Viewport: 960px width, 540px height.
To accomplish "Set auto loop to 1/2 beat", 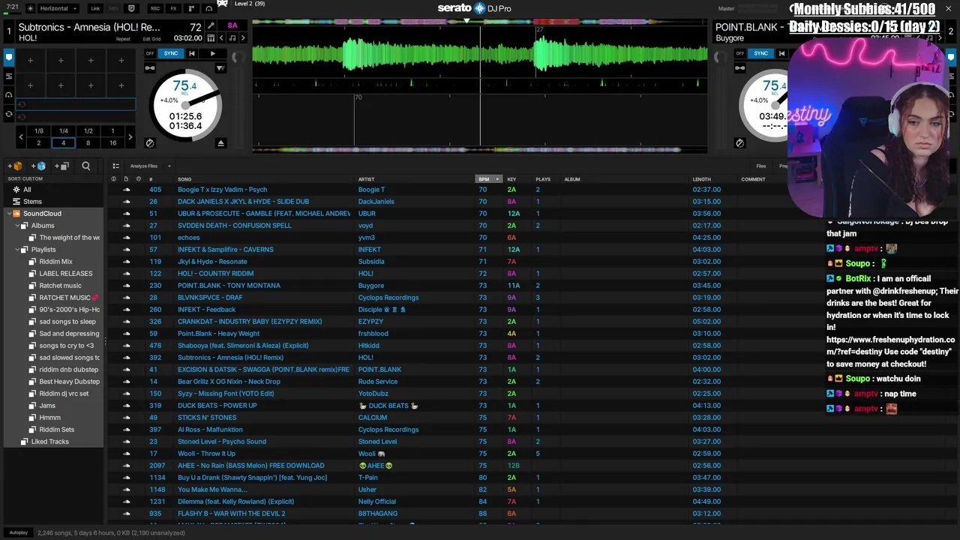I will [x=88, y=131].
